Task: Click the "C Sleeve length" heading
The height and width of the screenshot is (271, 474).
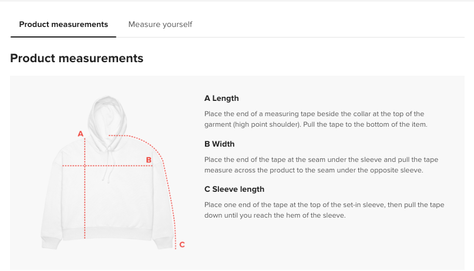Action: [x=234, y=189]
